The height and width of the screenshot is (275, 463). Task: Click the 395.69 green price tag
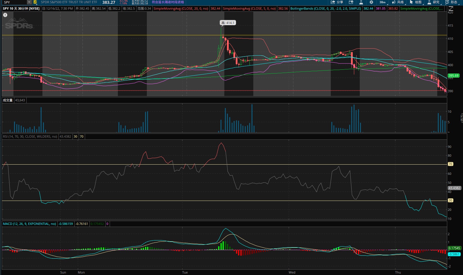[x=453, y=76]
